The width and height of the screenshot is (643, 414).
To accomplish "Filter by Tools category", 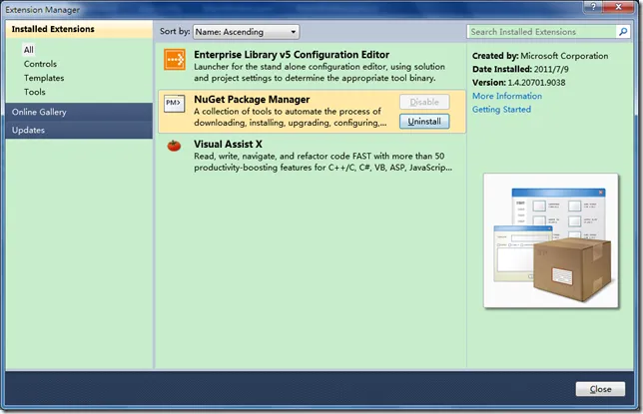I will (34, 92).
